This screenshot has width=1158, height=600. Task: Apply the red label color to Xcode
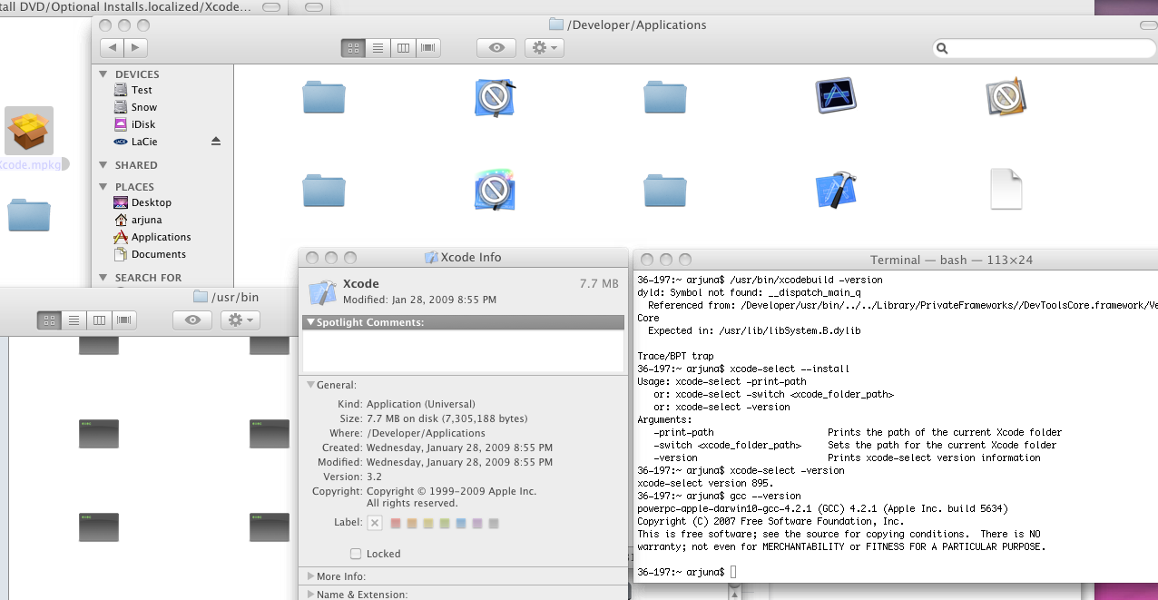click(396, 524)
